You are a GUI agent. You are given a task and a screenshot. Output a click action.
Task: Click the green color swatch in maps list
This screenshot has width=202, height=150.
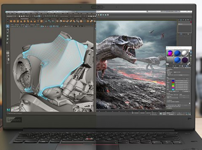click(173, 84)
